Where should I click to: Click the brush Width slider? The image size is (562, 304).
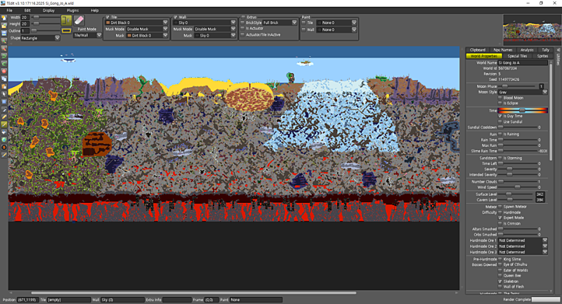point(46,17)
